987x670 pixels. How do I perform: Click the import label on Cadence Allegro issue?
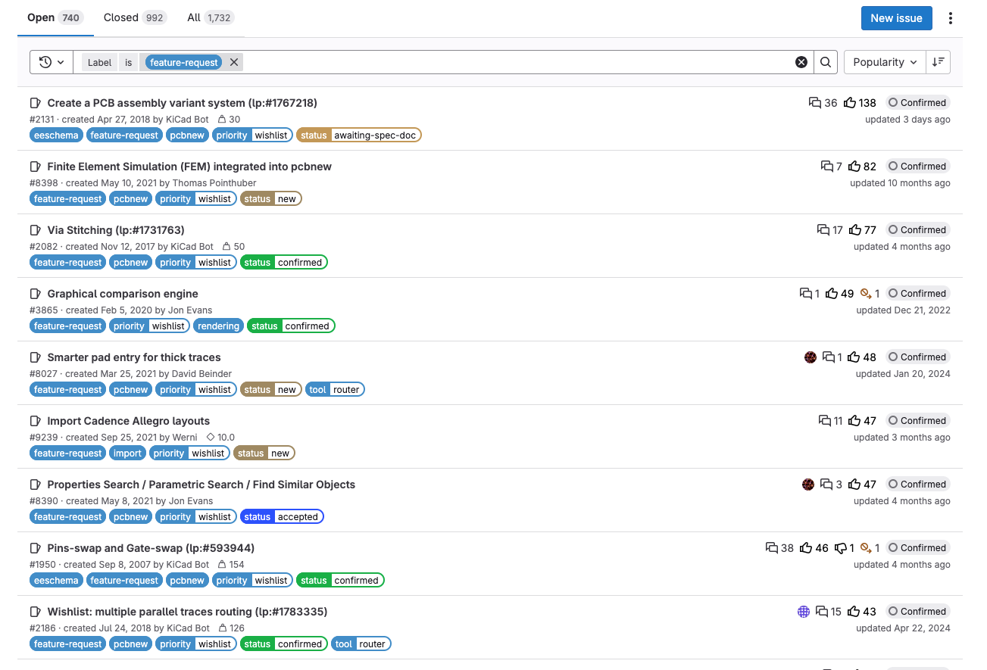[x=127, y=453]
